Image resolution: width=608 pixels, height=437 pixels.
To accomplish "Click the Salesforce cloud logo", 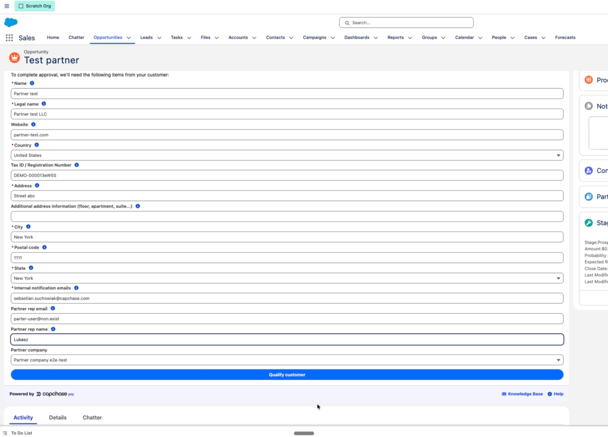I will click(x=11, y=22).
